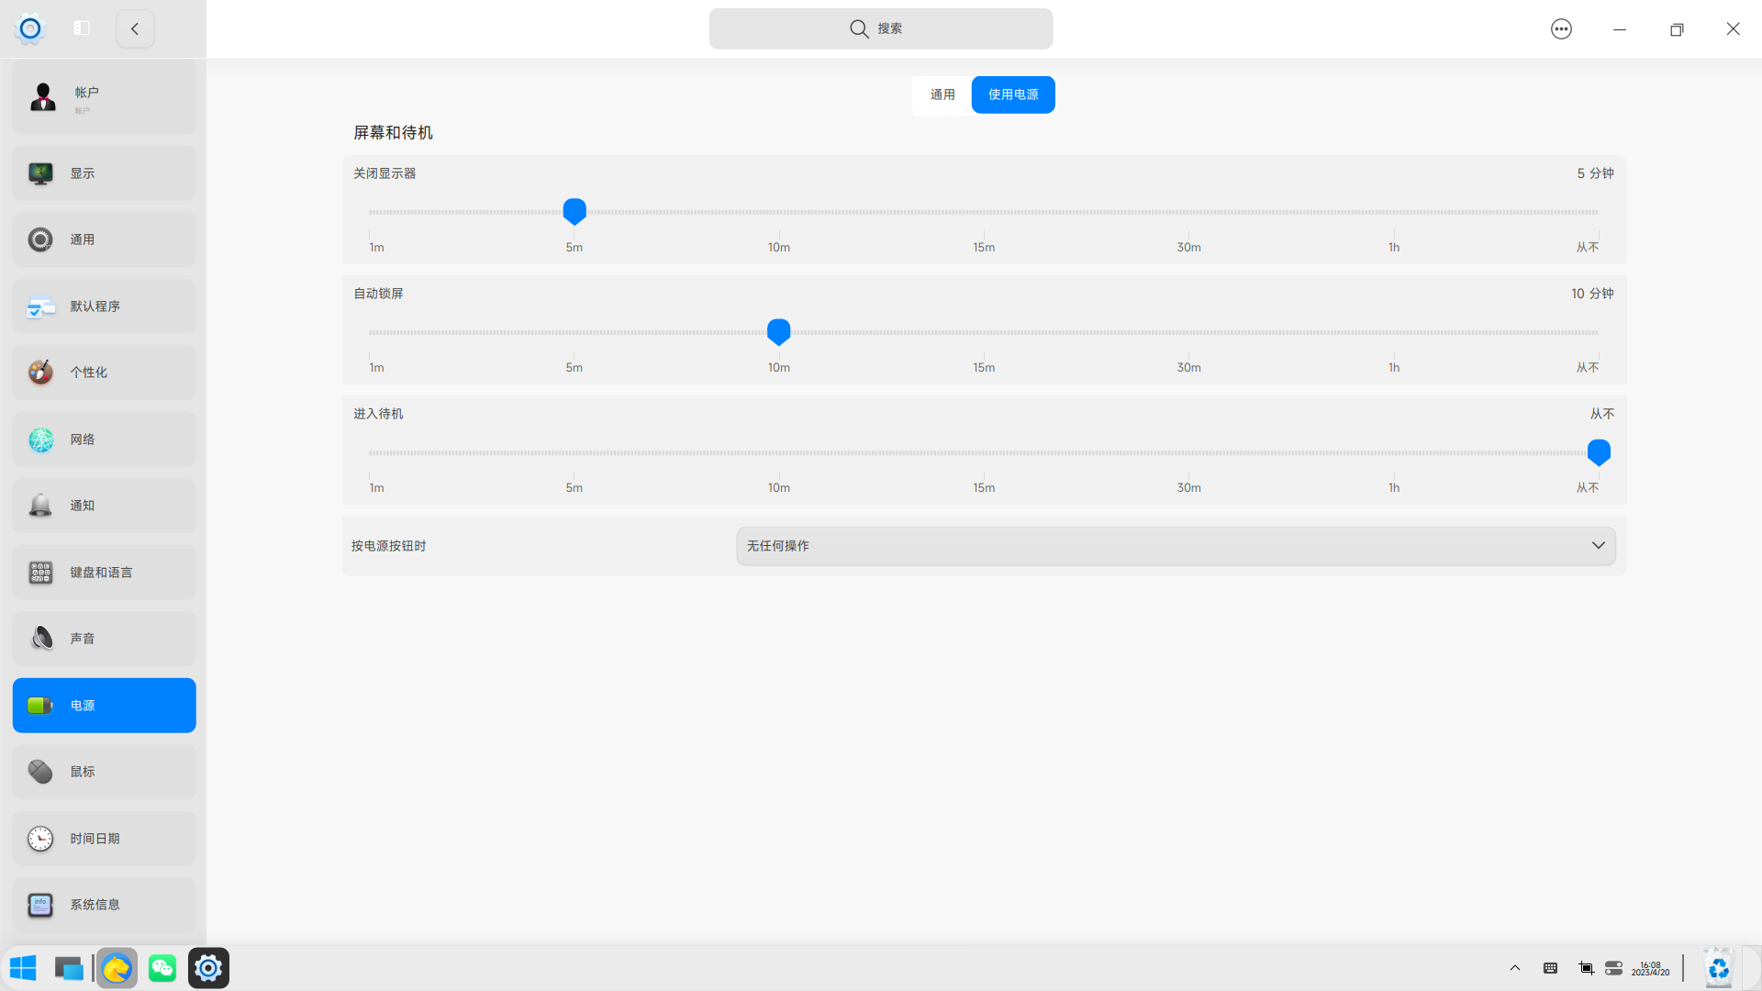This screenshot has height=991, width=1762.
Task: Open the Network (网络) globe icon
Action: click(40, 440)
